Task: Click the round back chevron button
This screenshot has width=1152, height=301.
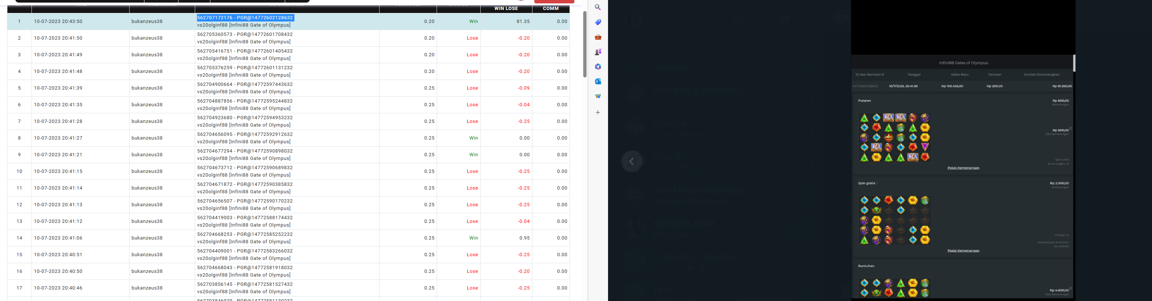Action: pos(631,161)
